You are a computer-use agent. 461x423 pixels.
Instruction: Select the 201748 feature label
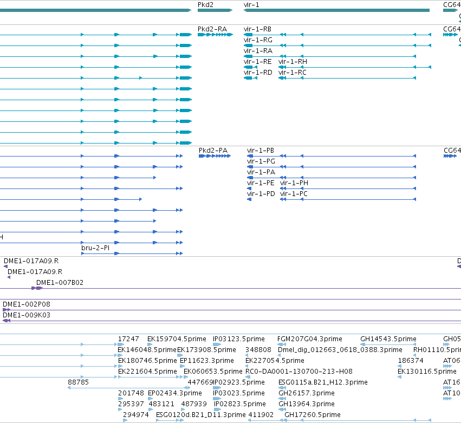click(x=131, y=393)
